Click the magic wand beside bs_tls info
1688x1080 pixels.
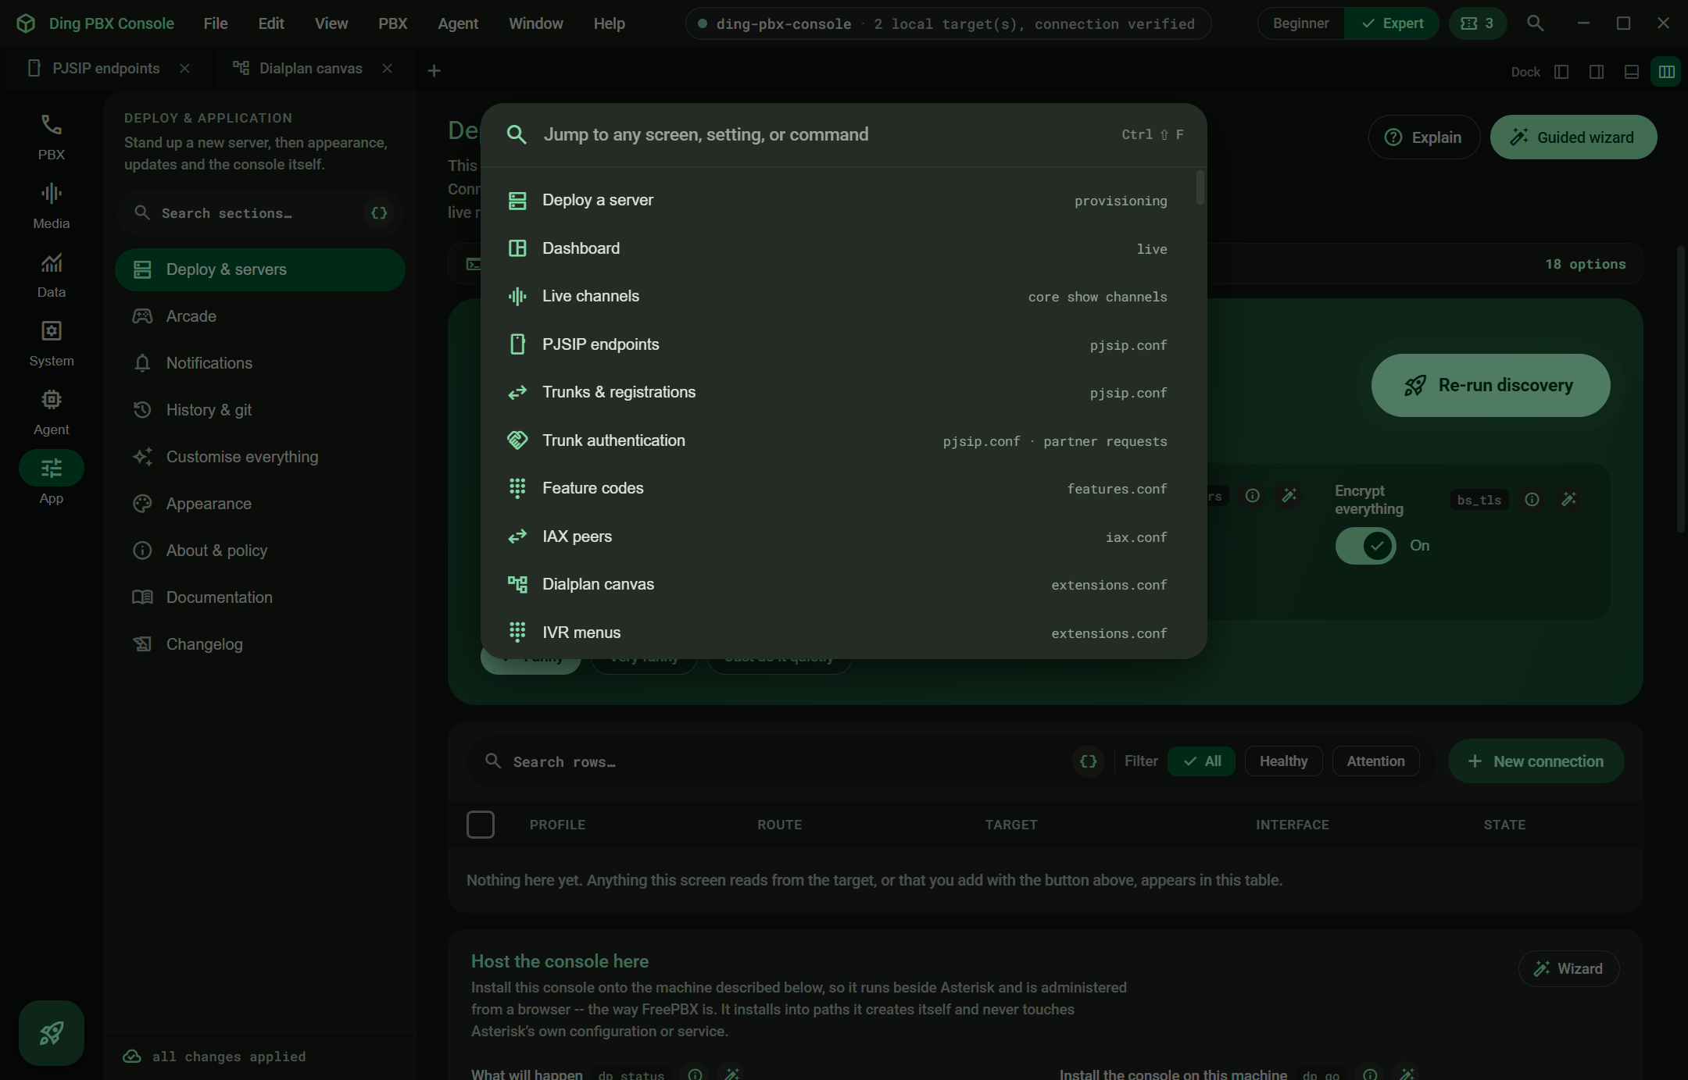(x=1568, y=499)
